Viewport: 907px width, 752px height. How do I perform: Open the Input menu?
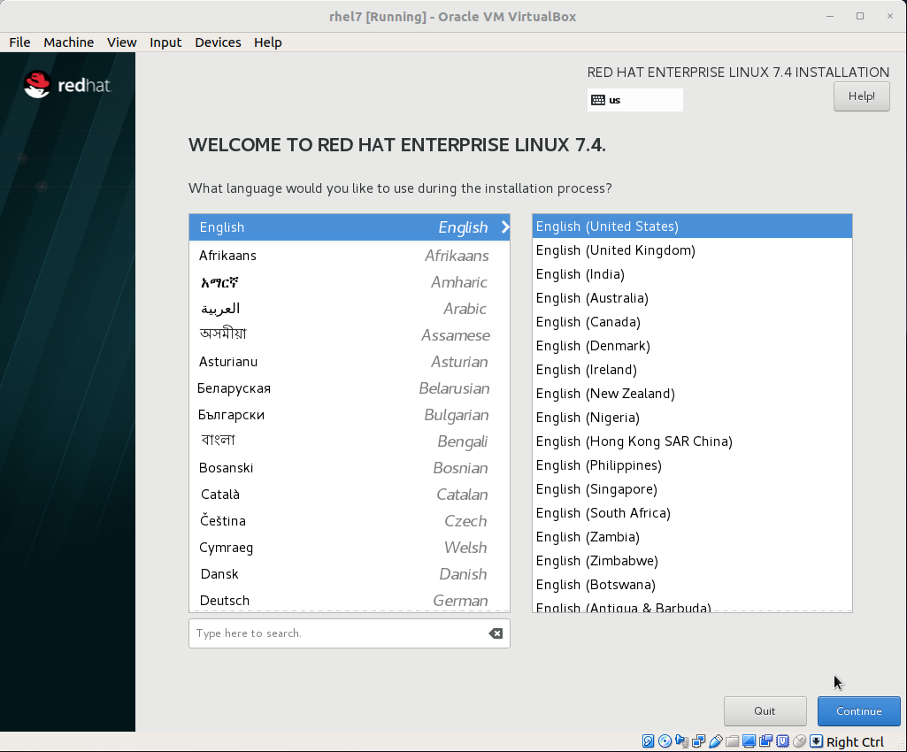point(165,42)
